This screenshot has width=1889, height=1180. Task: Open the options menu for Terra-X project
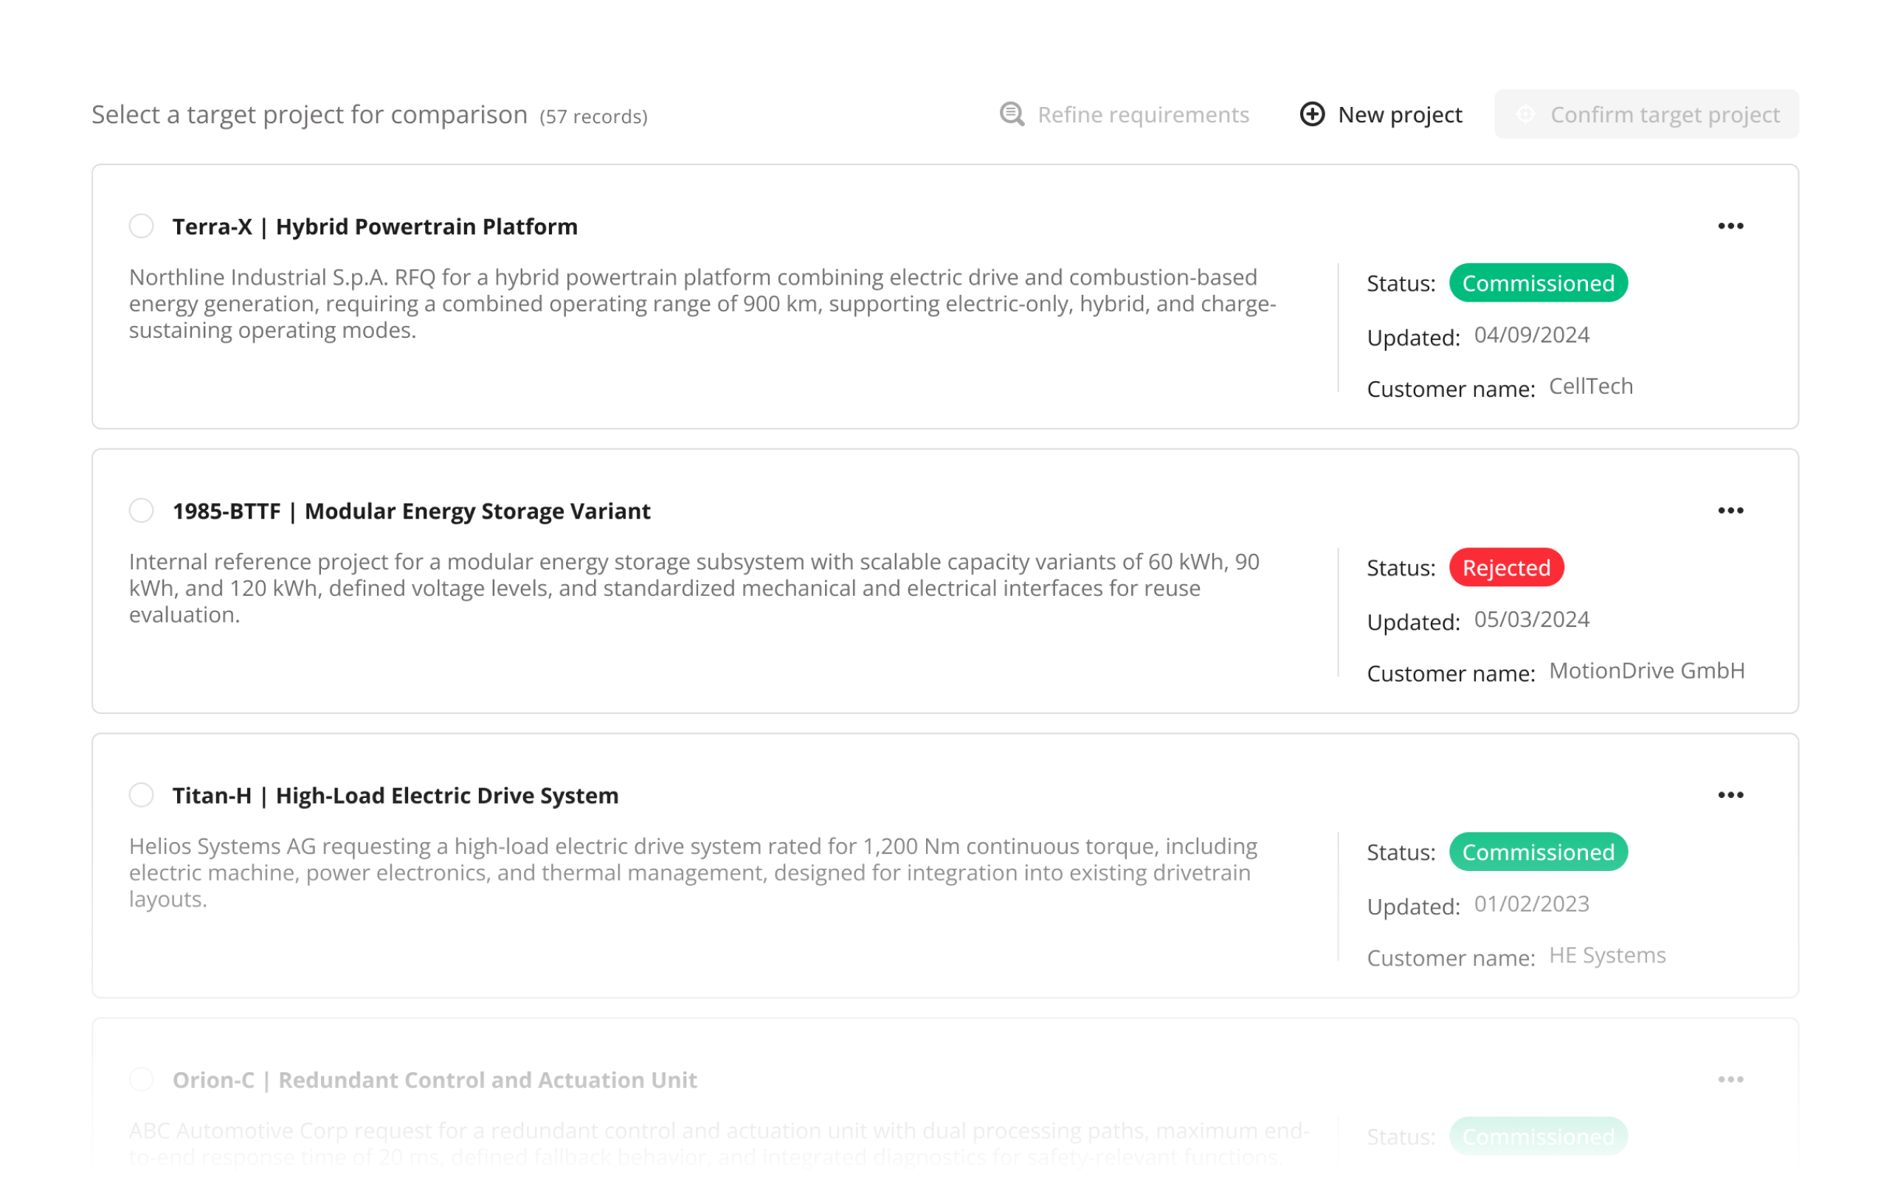pyautogui.click(x=1730, y=226)
